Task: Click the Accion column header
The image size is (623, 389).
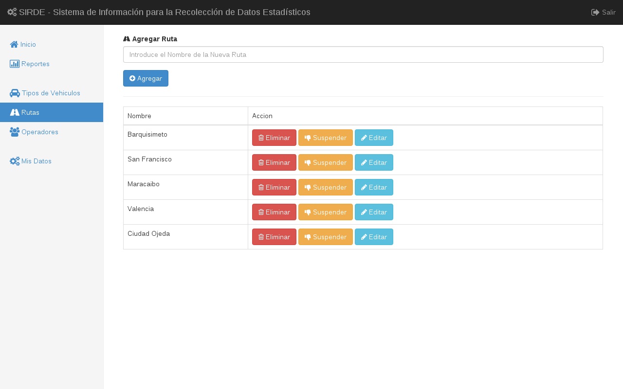Action: click(425, 116)
